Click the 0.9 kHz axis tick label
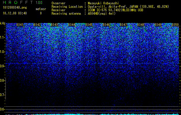 point(2,66)
